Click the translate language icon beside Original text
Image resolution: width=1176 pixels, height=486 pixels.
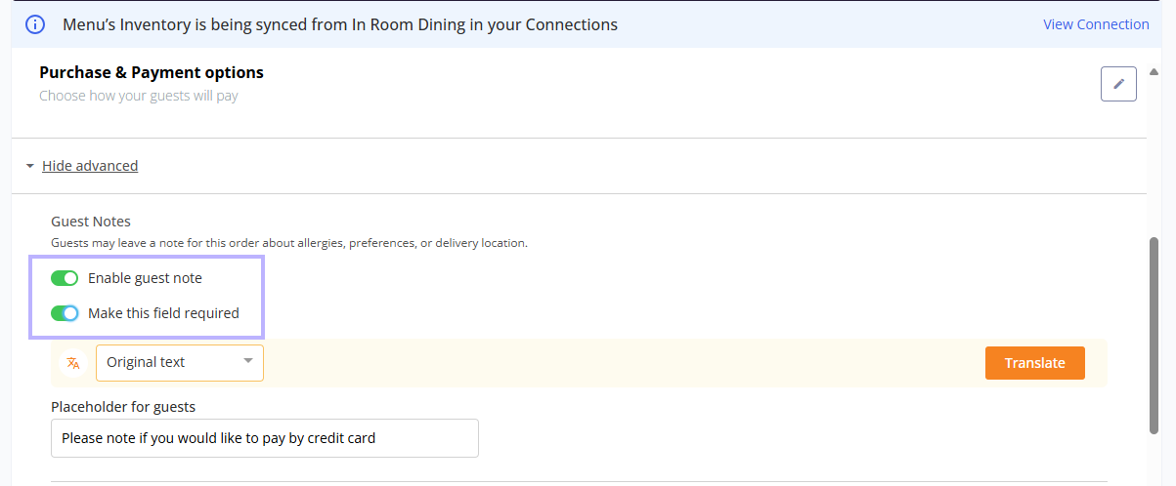pyautogui.click(x=73, y=363)
